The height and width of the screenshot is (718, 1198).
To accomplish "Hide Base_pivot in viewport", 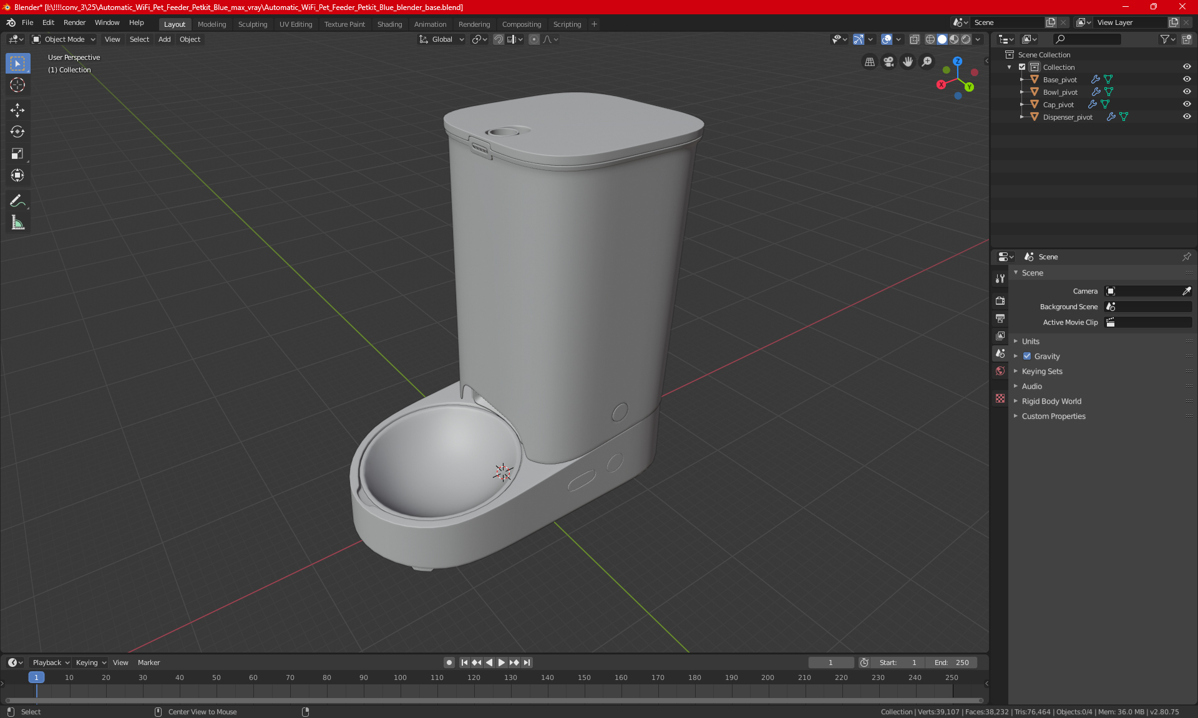I will point(1187,79).
